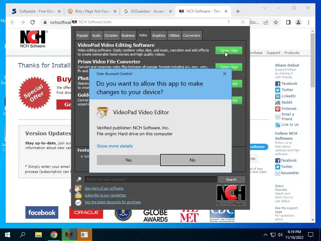
Task: Switch to Popular tab in NCH Suite
Action: click(82, 35)
